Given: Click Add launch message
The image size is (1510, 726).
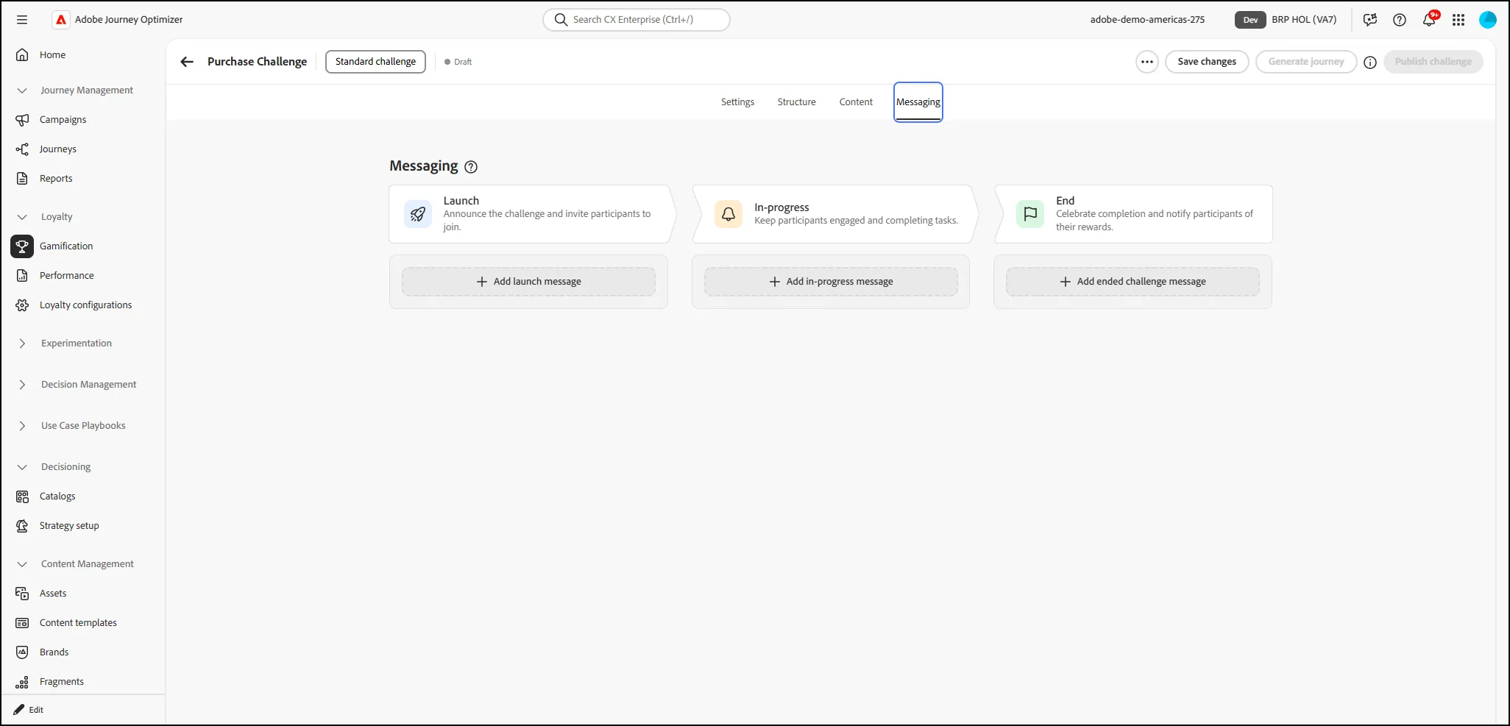Looking at the screenshot, I should pos(528,282).
